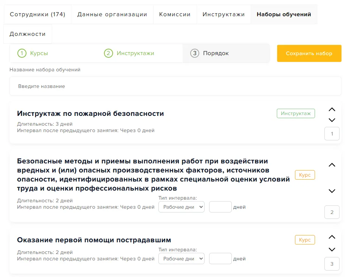Go to Курсы wizard step

[39, 53]
